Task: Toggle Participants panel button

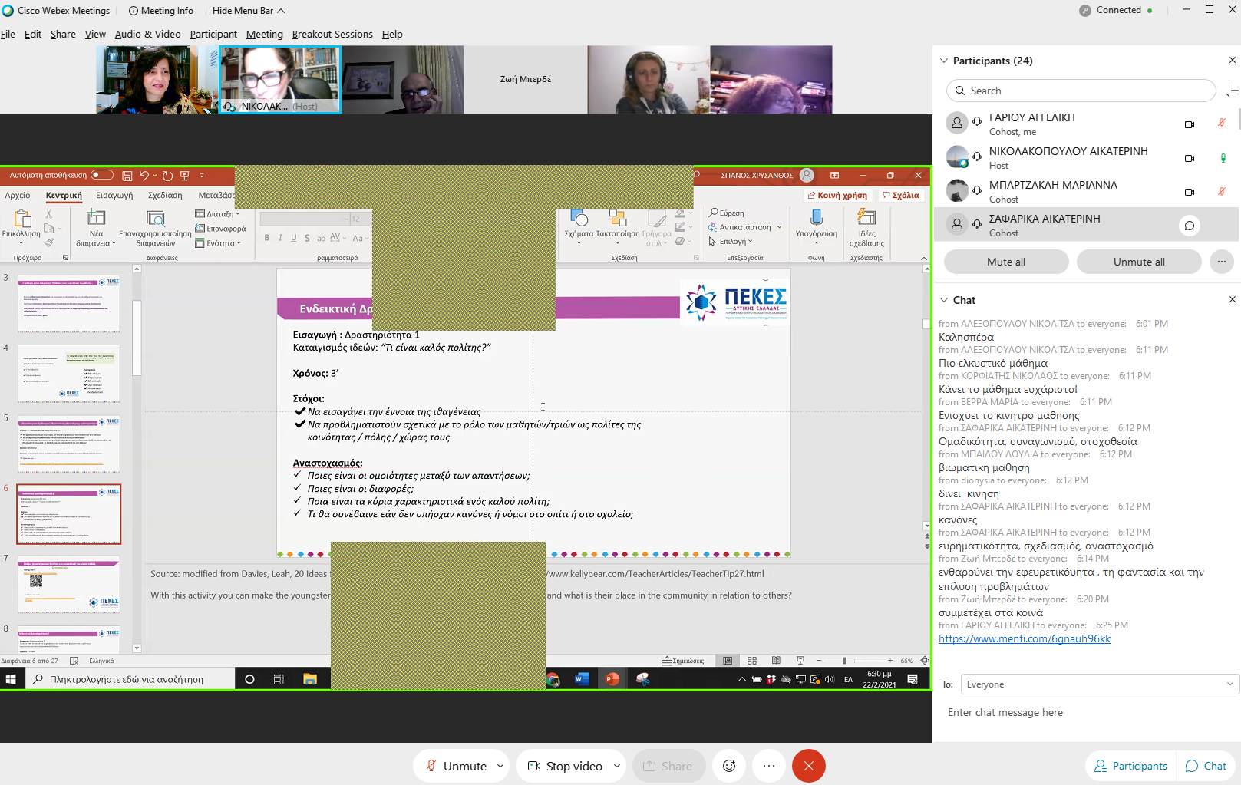Action: tap(1130, 766)
